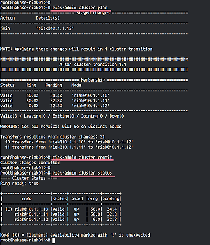The width and height of the screenshot is (210, 245).
Task: Click the 'Node' column header in Membership
Action: pos(76,85)
